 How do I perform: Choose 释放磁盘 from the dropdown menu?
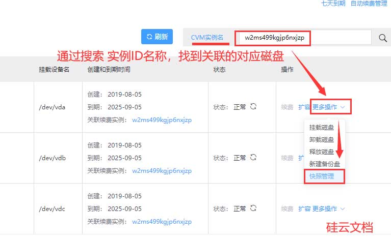coord(322,152)
